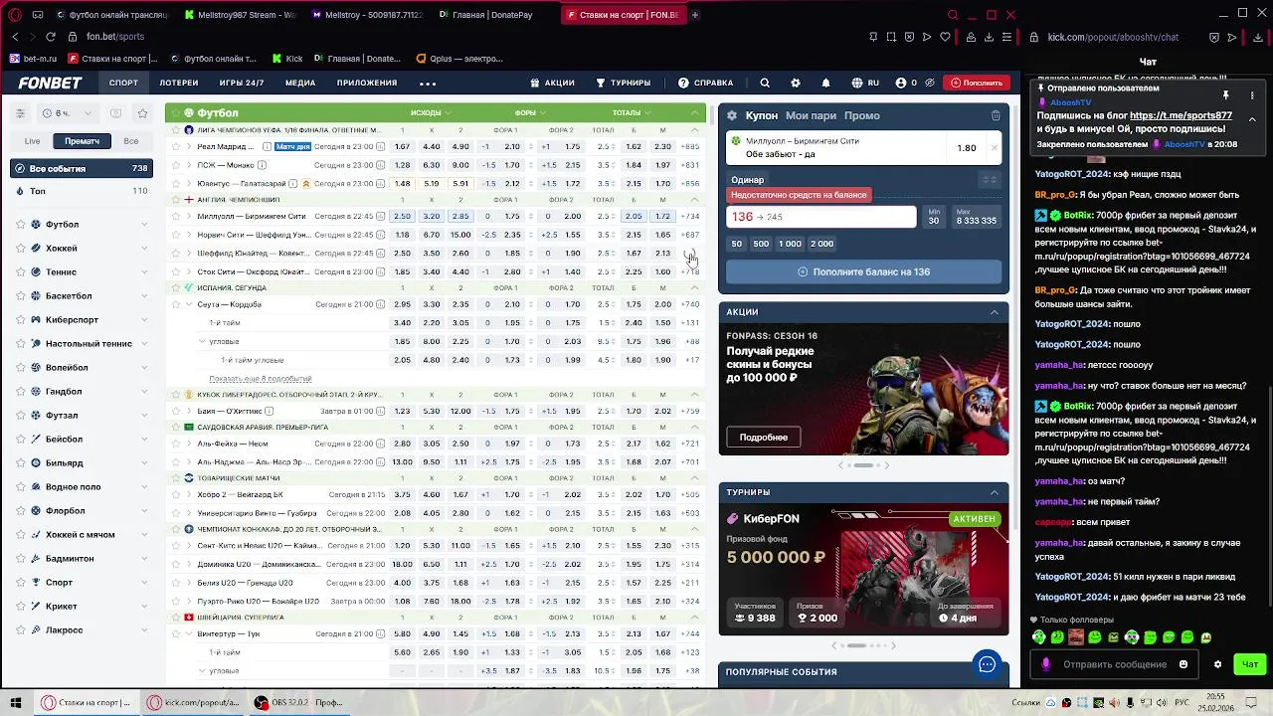
Task: Collapse the АКЦИИ panel
Action: click(x=994, y=312)
